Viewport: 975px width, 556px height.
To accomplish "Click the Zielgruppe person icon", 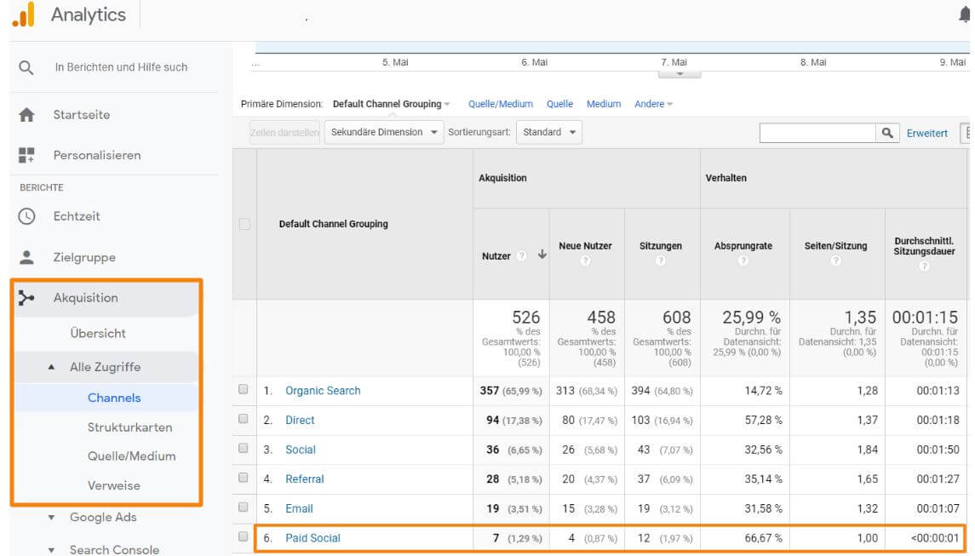I will [x=26, y=257].
